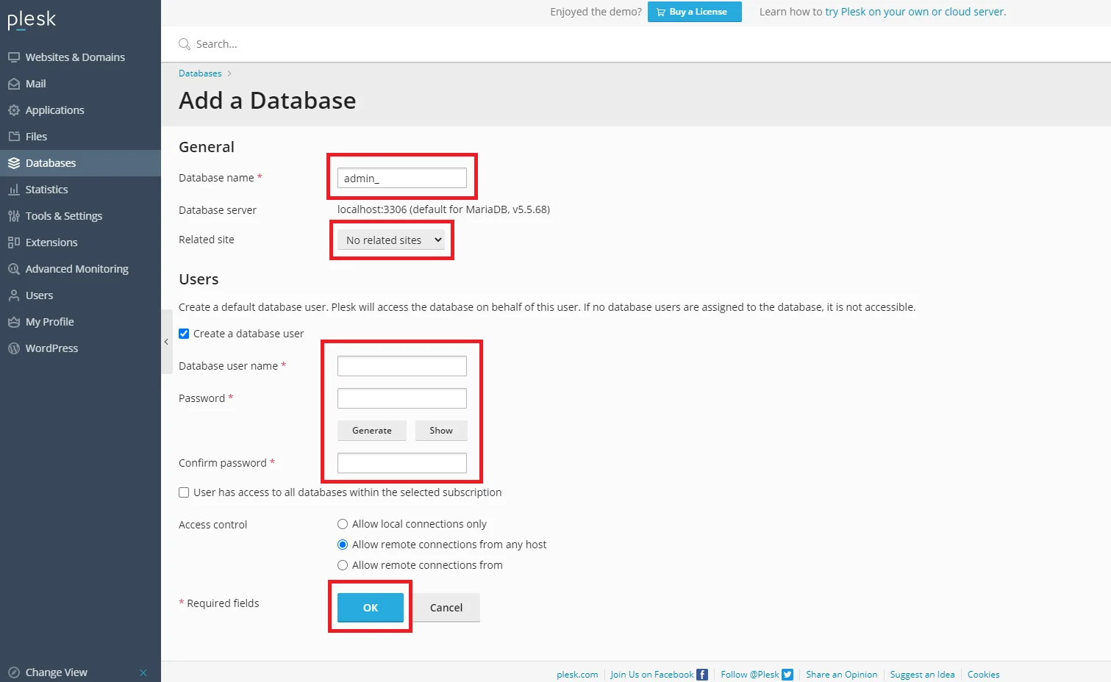Select Allow remote connections from any host
Screen dimensions: 1111x682
click(x=343, y=545)
